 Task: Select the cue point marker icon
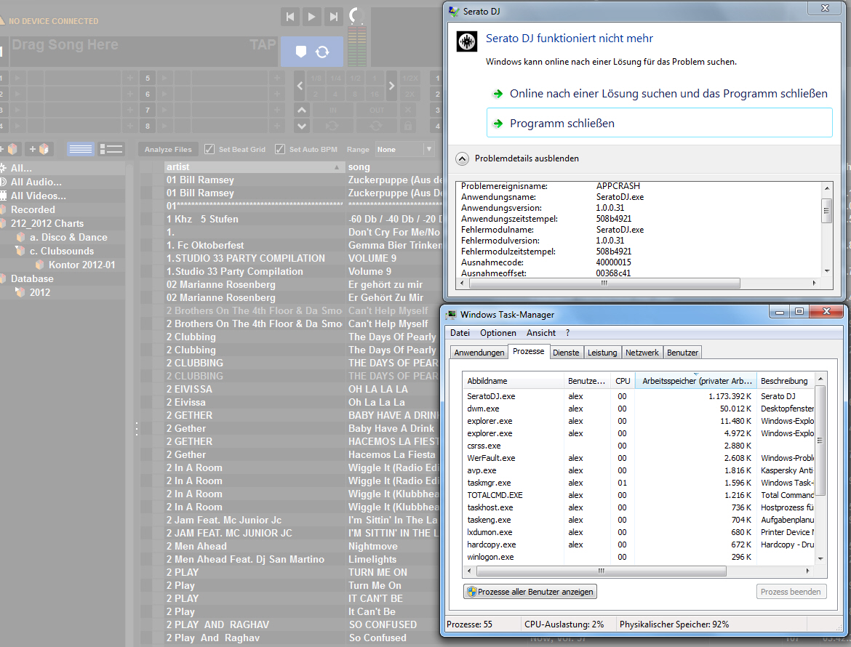[x=300, y=52]
